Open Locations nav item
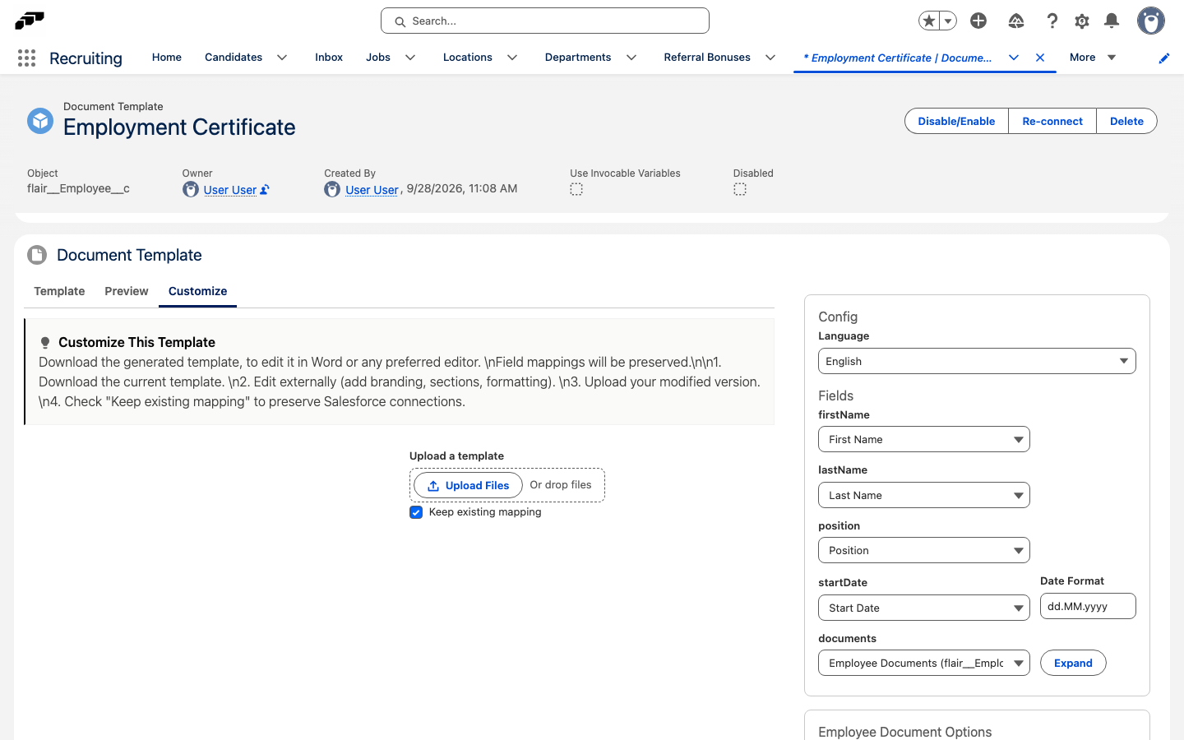This screenshot has width=1184, height=740. click(468, 58)
